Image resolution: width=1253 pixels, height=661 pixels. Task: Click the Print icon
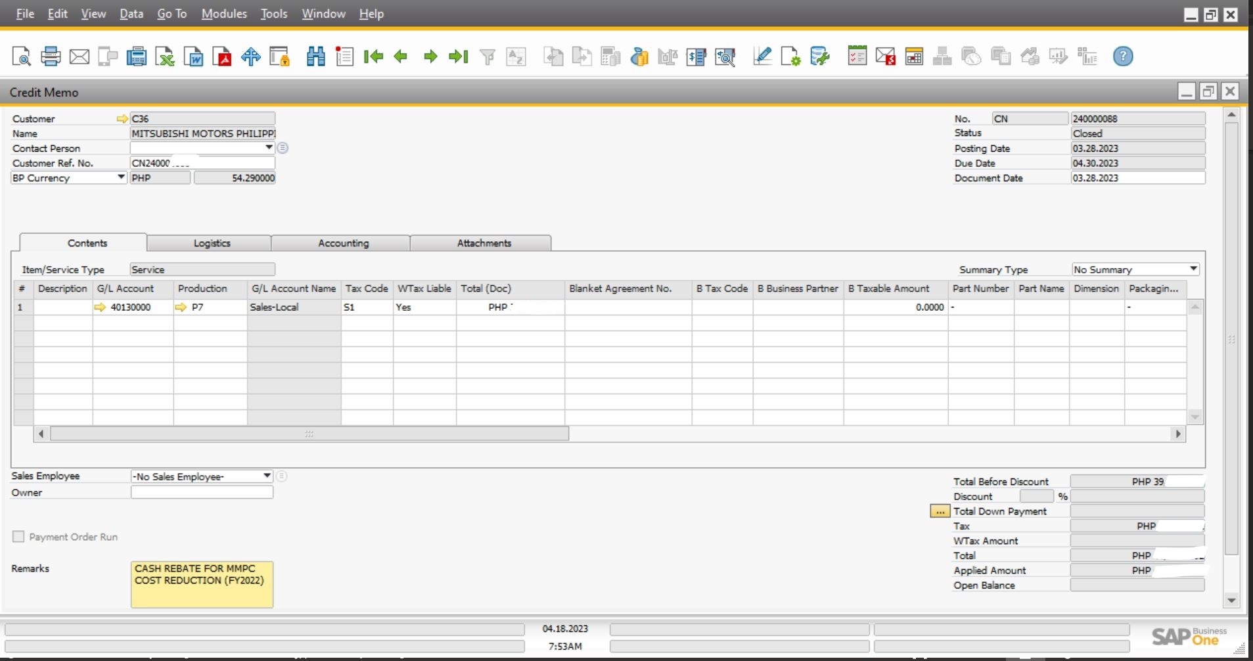pos(51,57)
